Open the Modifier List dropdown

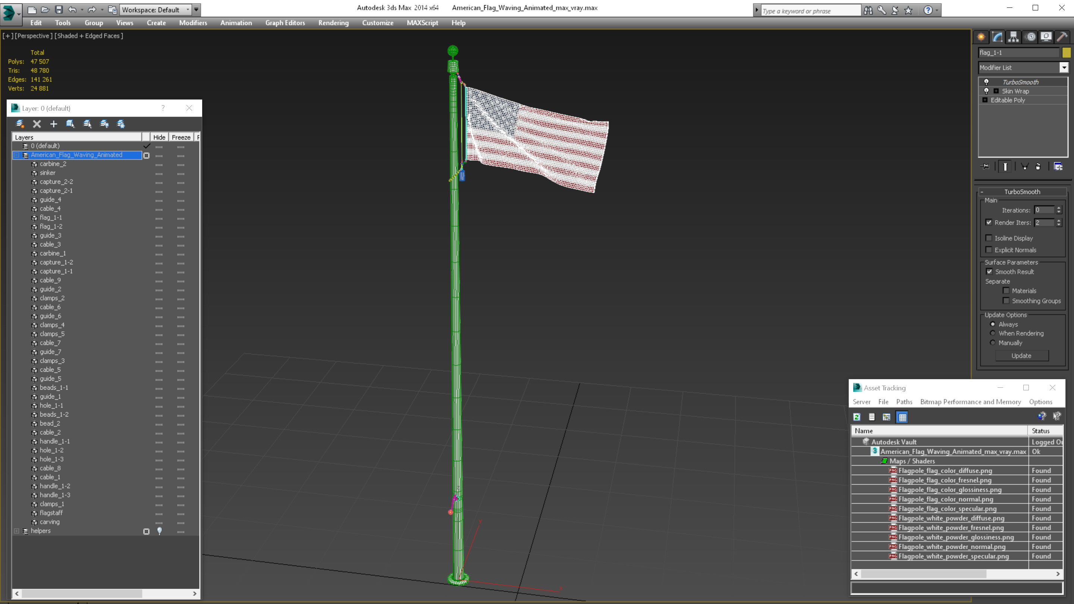1064,67
